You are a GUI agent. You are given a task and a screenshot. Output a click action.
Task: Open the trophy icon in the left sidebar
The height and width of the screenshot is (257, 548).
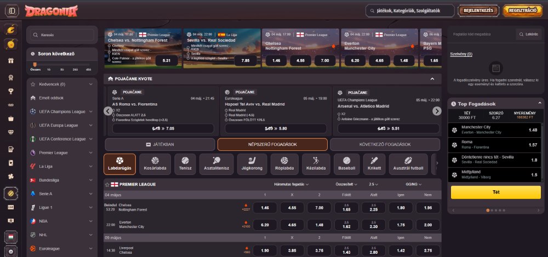pos(11,91)
